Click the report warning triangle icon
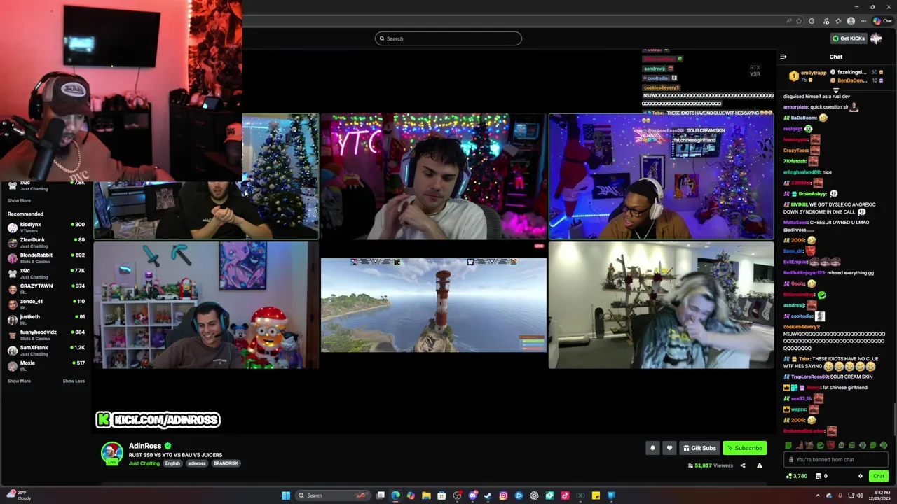The image size is (897, 504). pos(759,465)
